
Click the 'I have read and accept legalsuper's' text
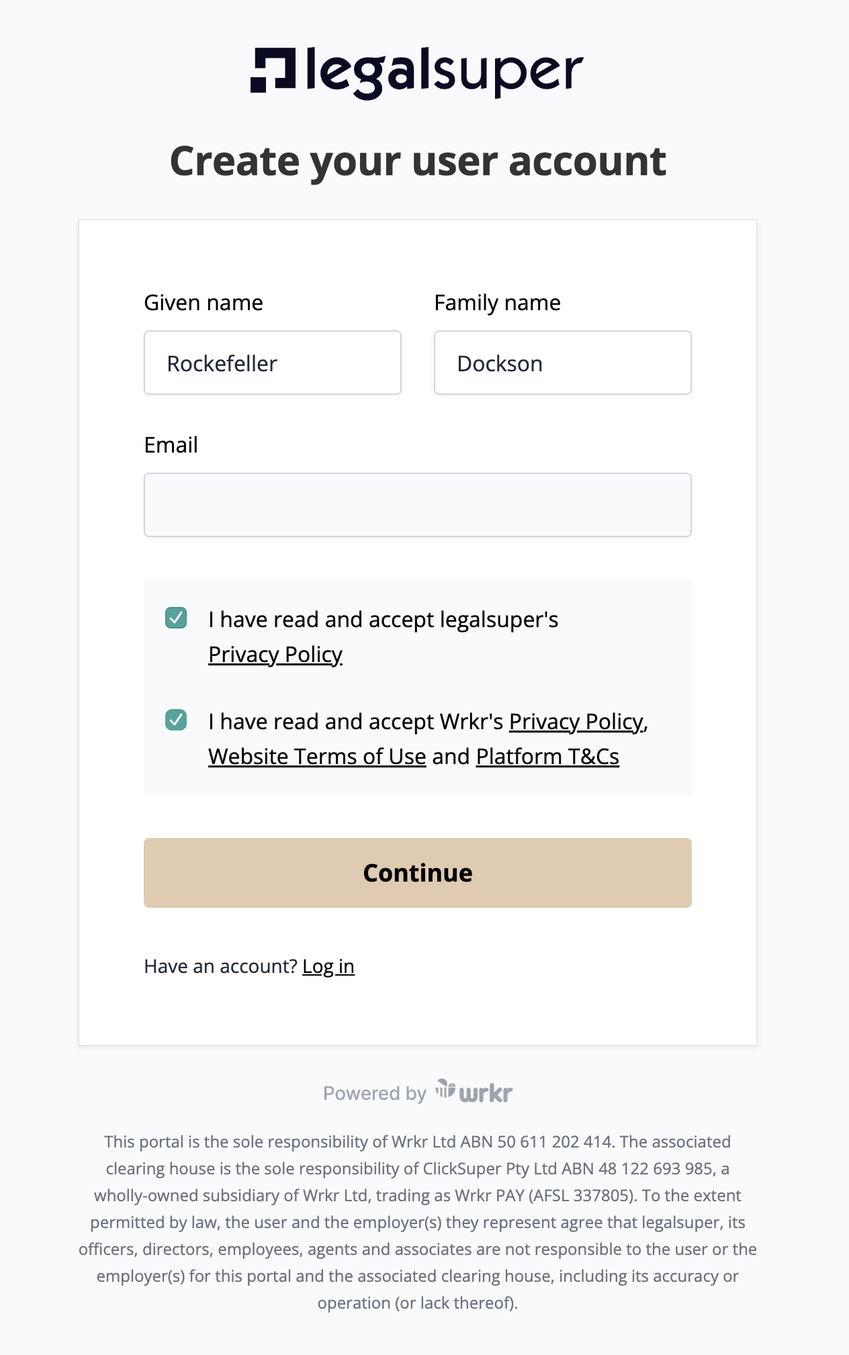383,620
